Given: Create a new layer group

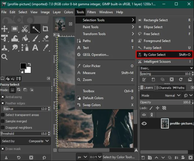Looking at the screenshot, I should (x=150, y=157).
